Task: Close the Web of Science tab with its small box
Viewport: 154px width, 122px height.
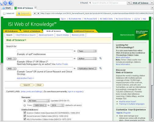Action: (35, 8)
